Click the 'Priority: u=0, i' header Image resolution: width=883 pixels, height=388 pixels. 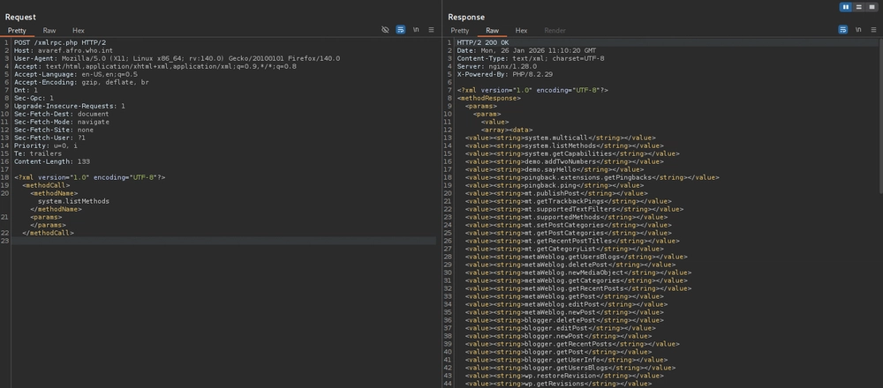[x=46, y=145]
